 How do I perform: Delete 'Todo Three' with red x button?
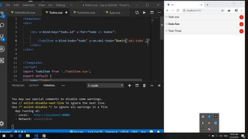pos(241,31)
